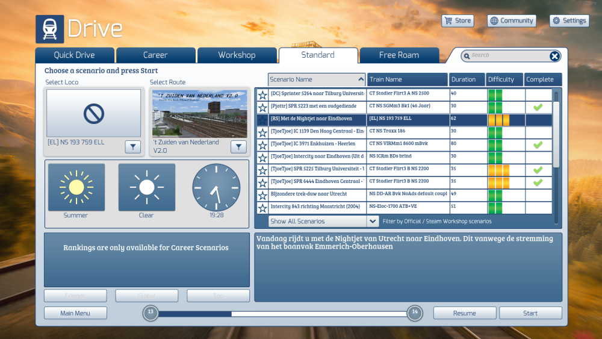The width and height of the screenshot is (602, 339).
Task: Open the Select Loco filter dropdown
Action: pyautogui.click(x=133, y=147)
